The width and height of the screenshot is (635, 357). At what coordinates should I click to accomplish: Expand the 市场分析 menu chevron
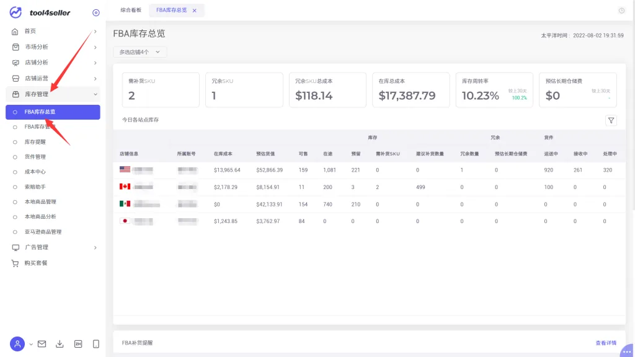(x=95, y=47)
